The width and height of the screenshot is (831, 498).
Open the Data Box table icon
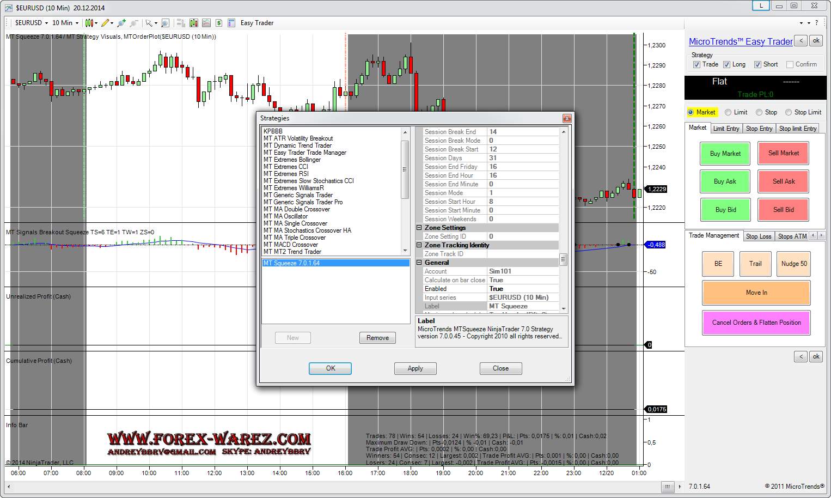click(231, 23)
